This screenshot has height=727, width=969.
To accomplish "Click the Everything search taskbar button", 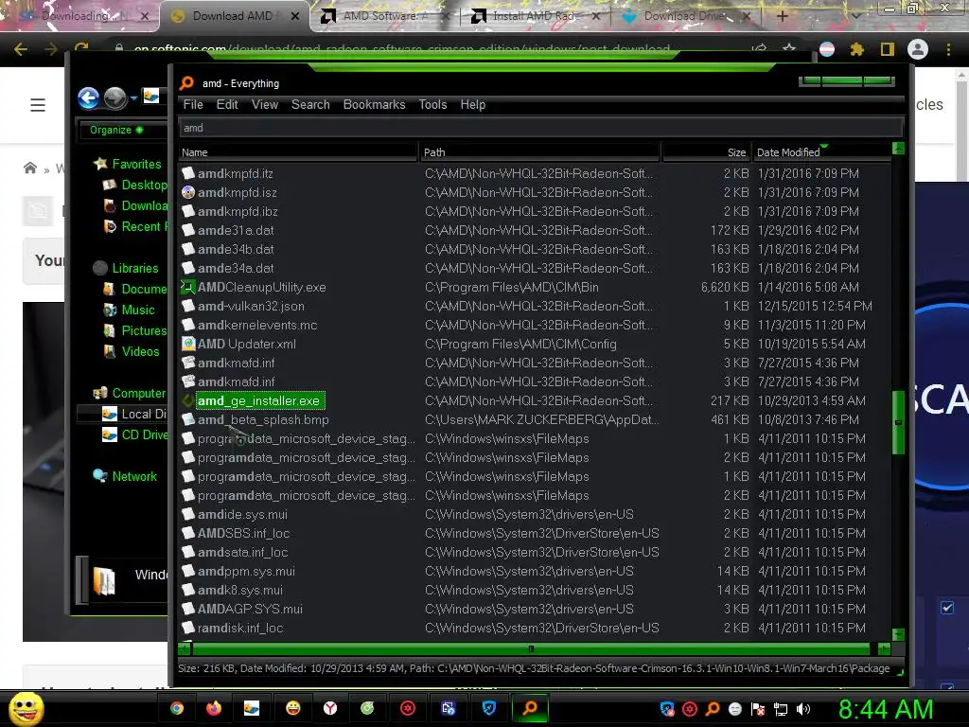I will [530, 708].
